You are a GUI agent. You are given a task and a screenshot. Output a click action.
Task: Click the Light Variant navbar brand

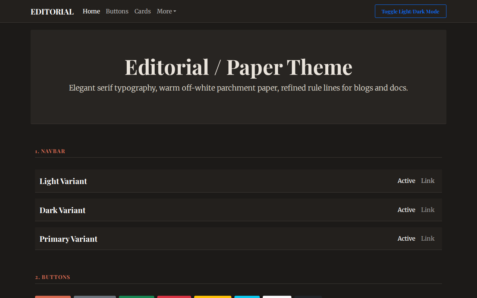tap(63, 181)
